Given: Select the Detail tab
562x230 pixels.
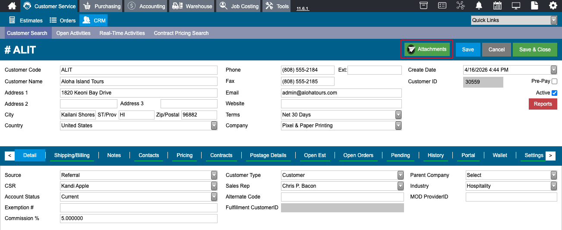Looking at the screenshot, I should click(x=30, y=155).
